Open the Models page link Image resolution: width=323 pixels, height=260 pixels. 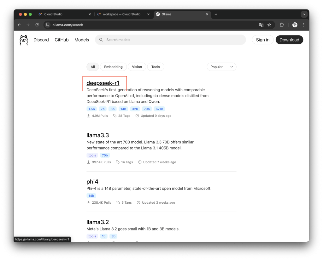82,40
